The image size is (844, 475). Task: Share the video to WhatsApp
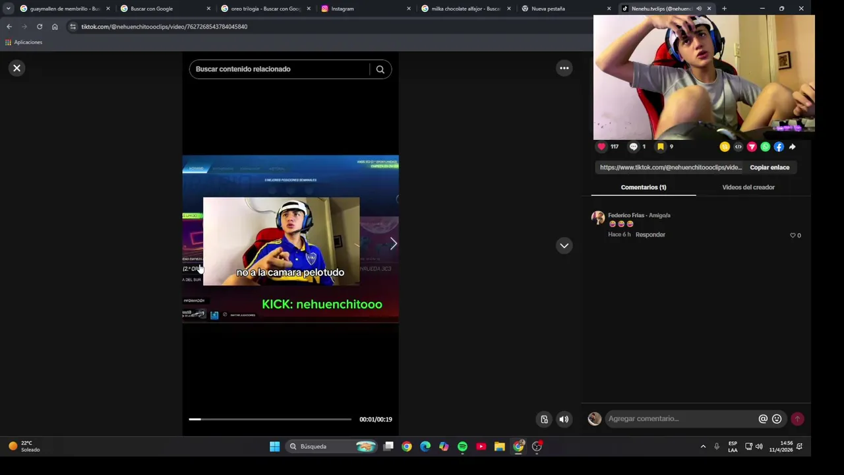(766, 147)
